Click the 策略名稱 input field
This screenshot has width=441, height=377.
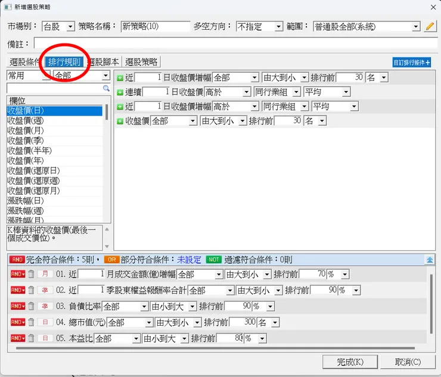pos(156,27)
